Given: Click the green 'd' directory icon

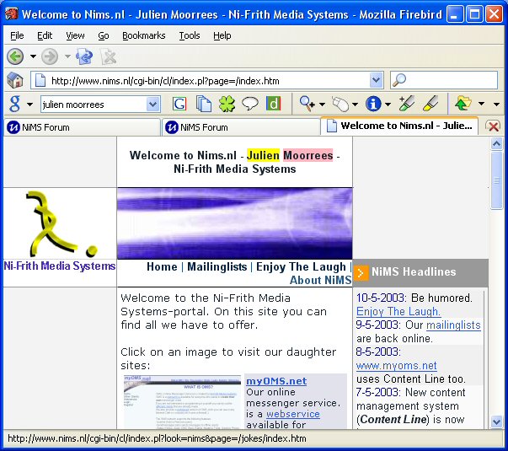Looking at the screenshot, I should click(273, 104).
